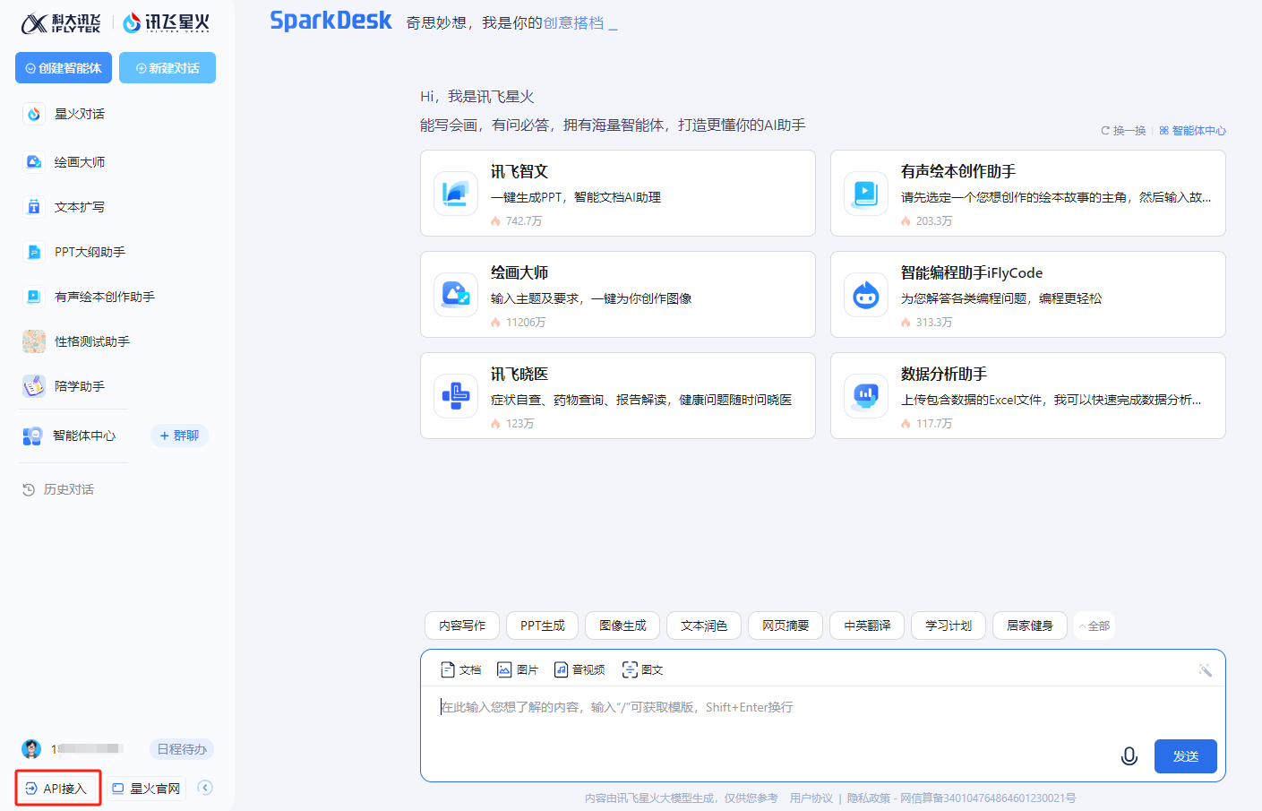This screenshot has height=811, width=1262.
Task: Select the 网页摘要 quick prompt
Action: 786,626
